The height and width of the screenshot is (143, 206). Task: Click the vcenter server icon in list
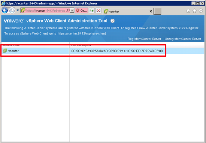pyautogui.click(x=5, y=51)
